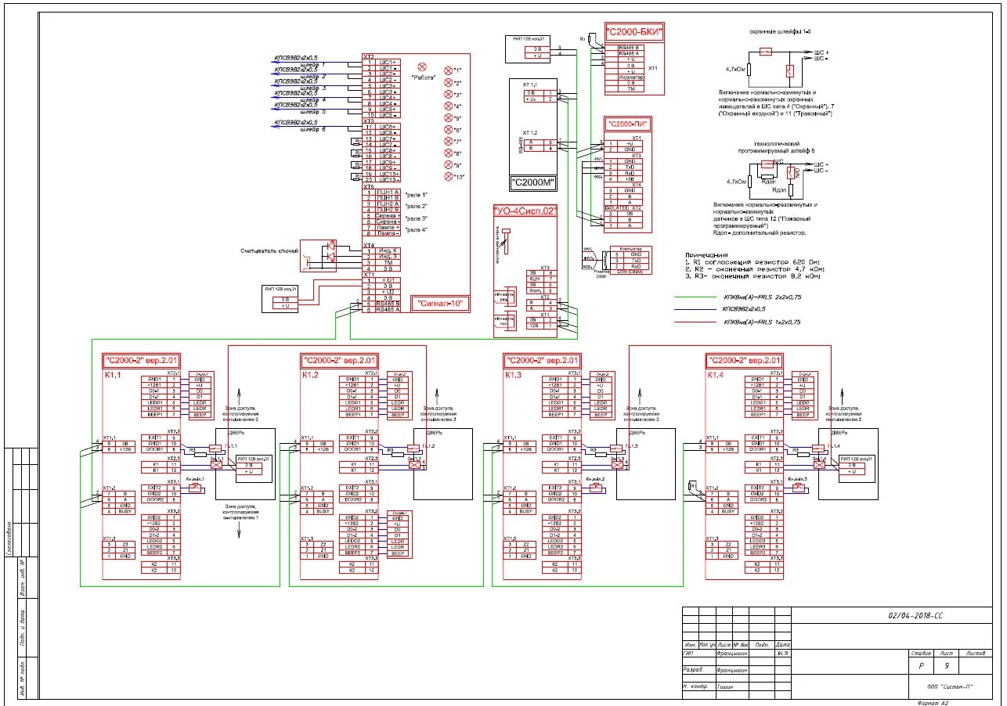Screen dimensions: 1007x706
Task: Click the "Формат А2" caption
Action: (x=933, y=702)
